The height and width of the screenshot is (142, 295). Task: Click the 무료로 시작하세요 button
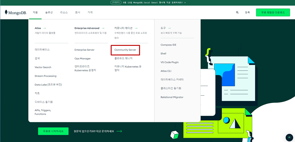pos(53,131)
